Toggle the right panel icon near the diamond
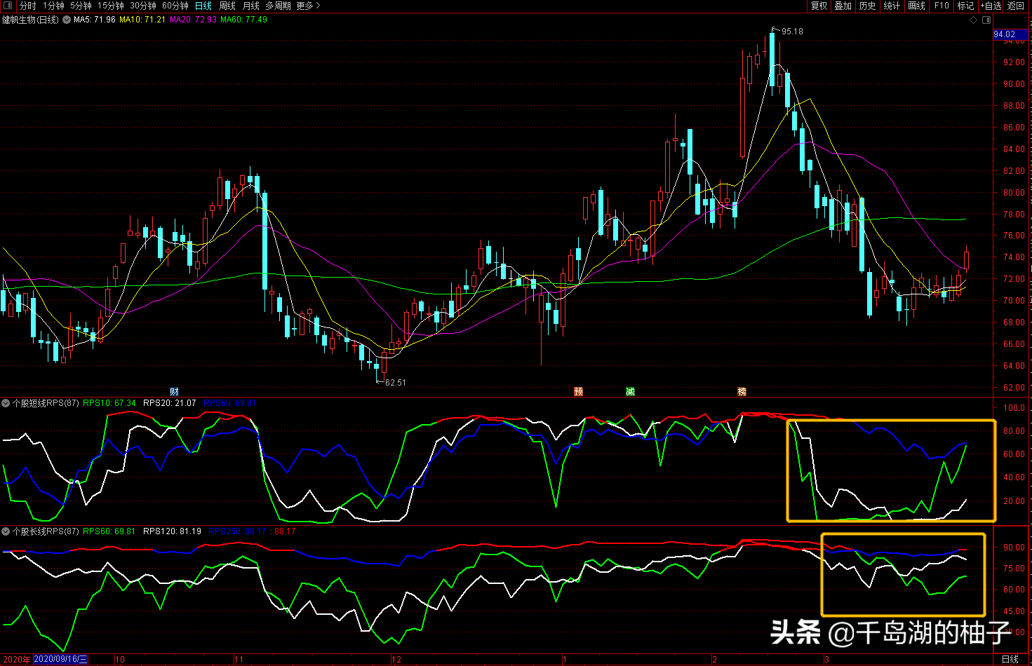The image size is (1032, 666). pos(985,20)
